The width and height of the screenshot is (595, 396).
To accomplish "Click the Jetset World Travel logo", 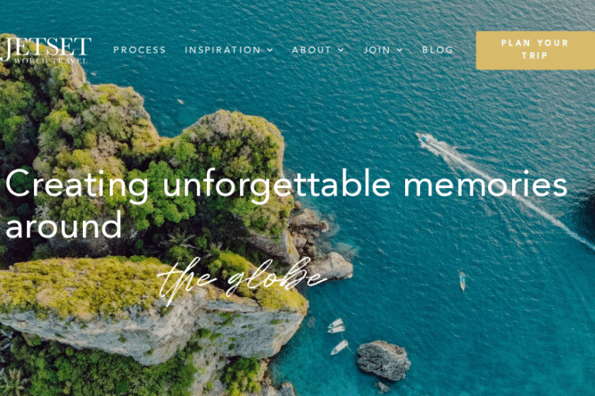I will (45, 49).
